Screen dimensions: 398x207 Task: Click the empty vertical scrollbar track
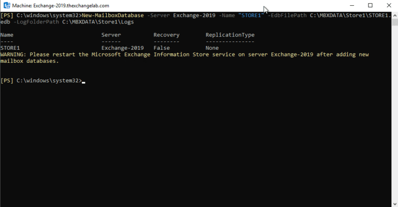coord(395,113)
